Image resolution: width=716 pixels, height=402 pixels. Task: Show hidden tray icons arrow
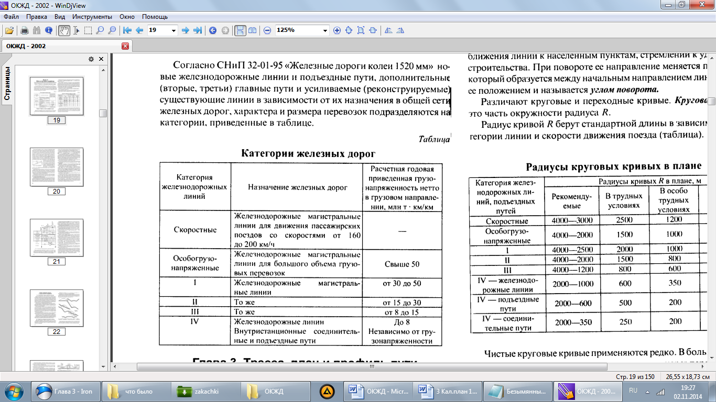coord(647,392)
